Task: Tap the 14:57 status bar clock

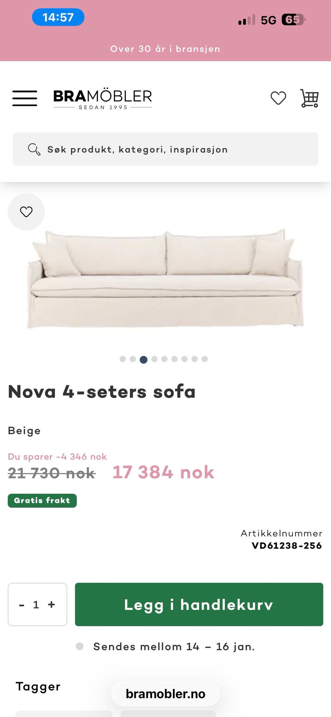Action: pyautogui.click(x=58, y=17)
